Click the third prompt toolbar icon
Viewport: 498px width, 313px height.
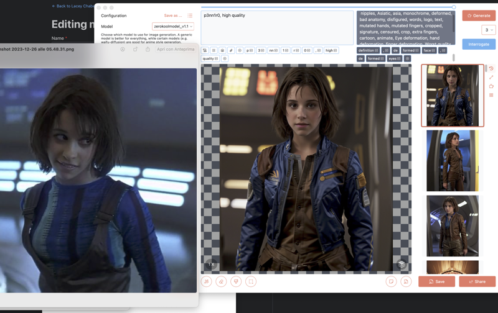(222, 50)
